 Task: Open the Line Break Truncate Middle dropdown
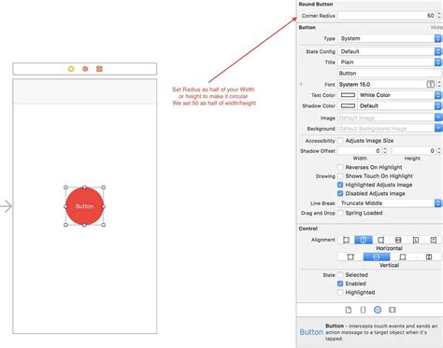pos(390,203)
